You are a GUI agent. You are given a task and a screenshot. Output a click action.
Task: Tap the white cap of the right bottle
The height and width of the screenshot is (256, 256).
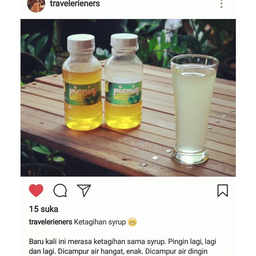coord(124,41)
